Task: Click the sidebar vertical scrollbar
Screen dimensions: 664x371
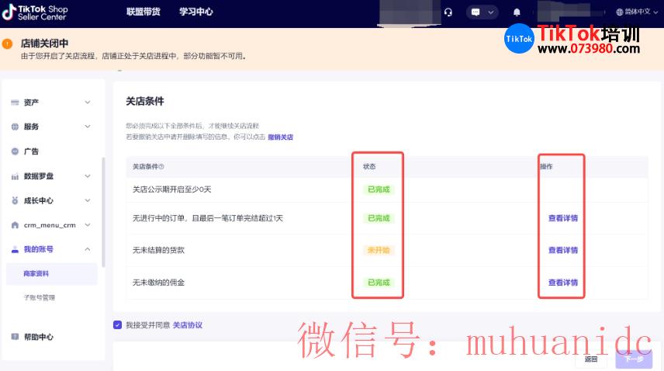Action: point(103,212)
